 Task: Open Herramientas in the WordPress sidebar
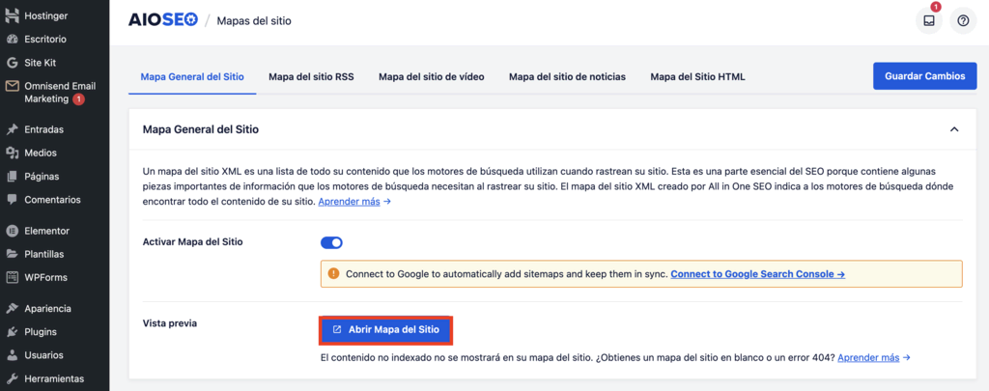click(x=53, y=378)
